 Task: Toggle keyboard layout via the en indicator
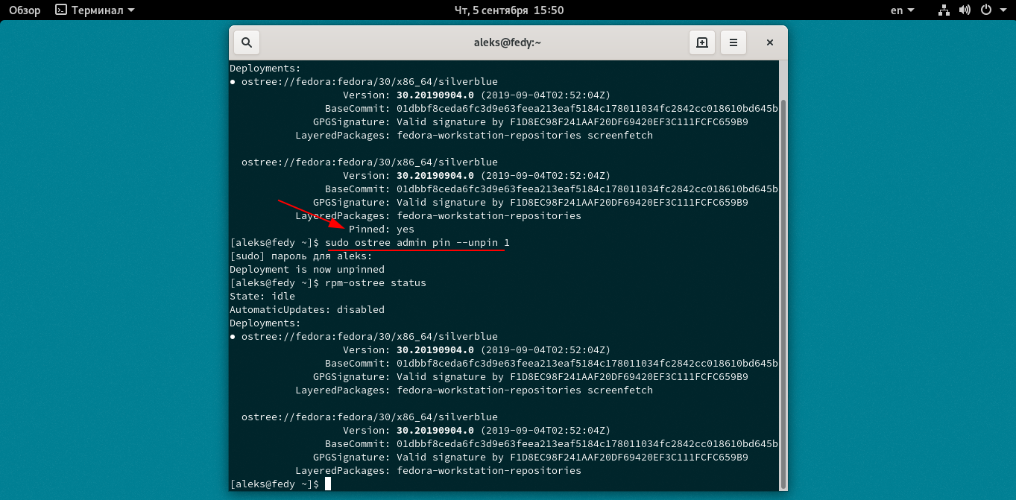coord(898,10)
